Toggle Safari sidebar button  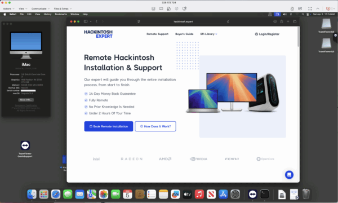click(86, 21)
